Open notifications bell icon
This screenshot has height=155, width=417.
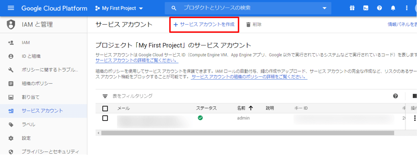click(393, 8)
